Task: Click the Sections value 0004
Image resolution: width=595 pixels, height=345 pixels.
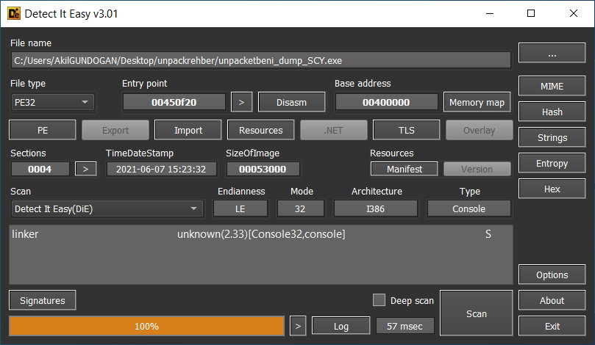Action: (40, 169)
